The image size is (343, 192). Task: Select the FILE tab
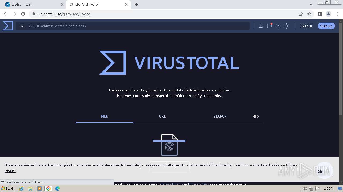click(x=105, y=117)
